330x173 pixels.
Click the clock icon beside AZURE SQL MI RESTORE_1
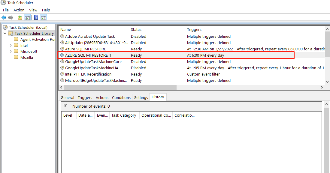(62, 55)
